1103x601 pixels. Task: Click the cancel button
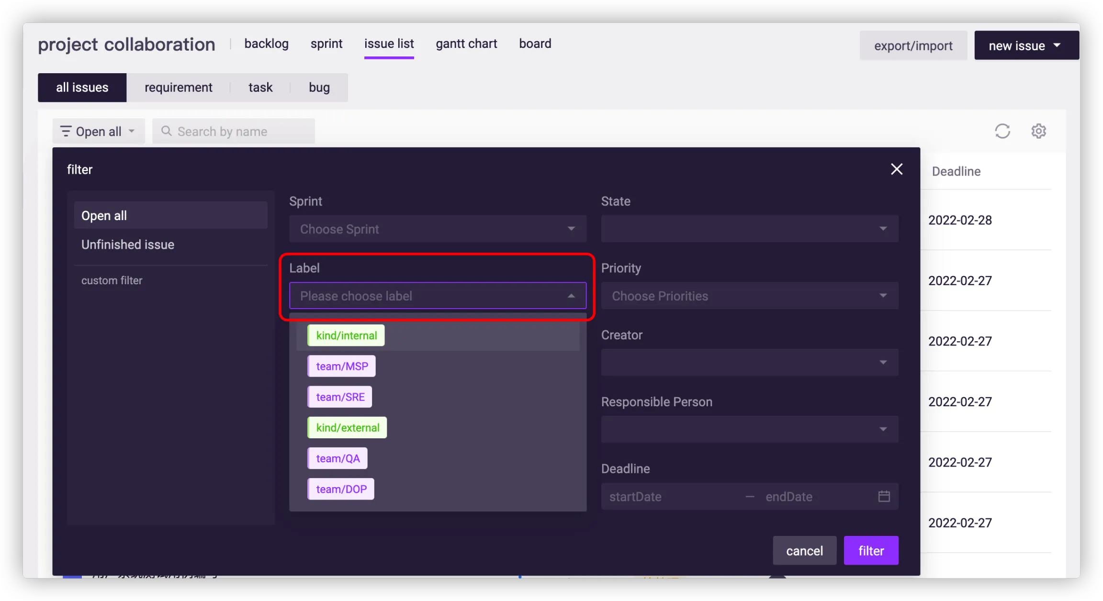point(804,551)
